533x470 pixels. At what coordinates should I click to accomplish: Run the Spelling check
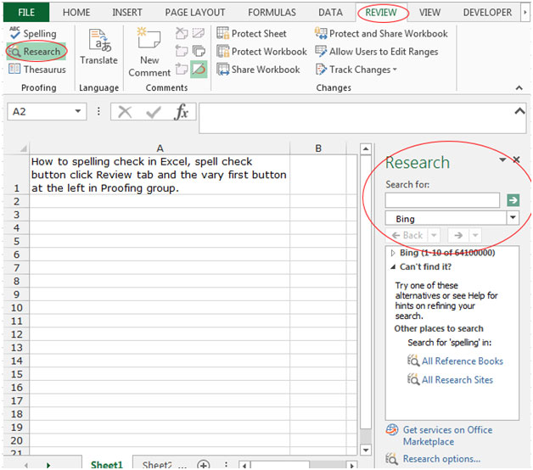click(x=33, y=34)
